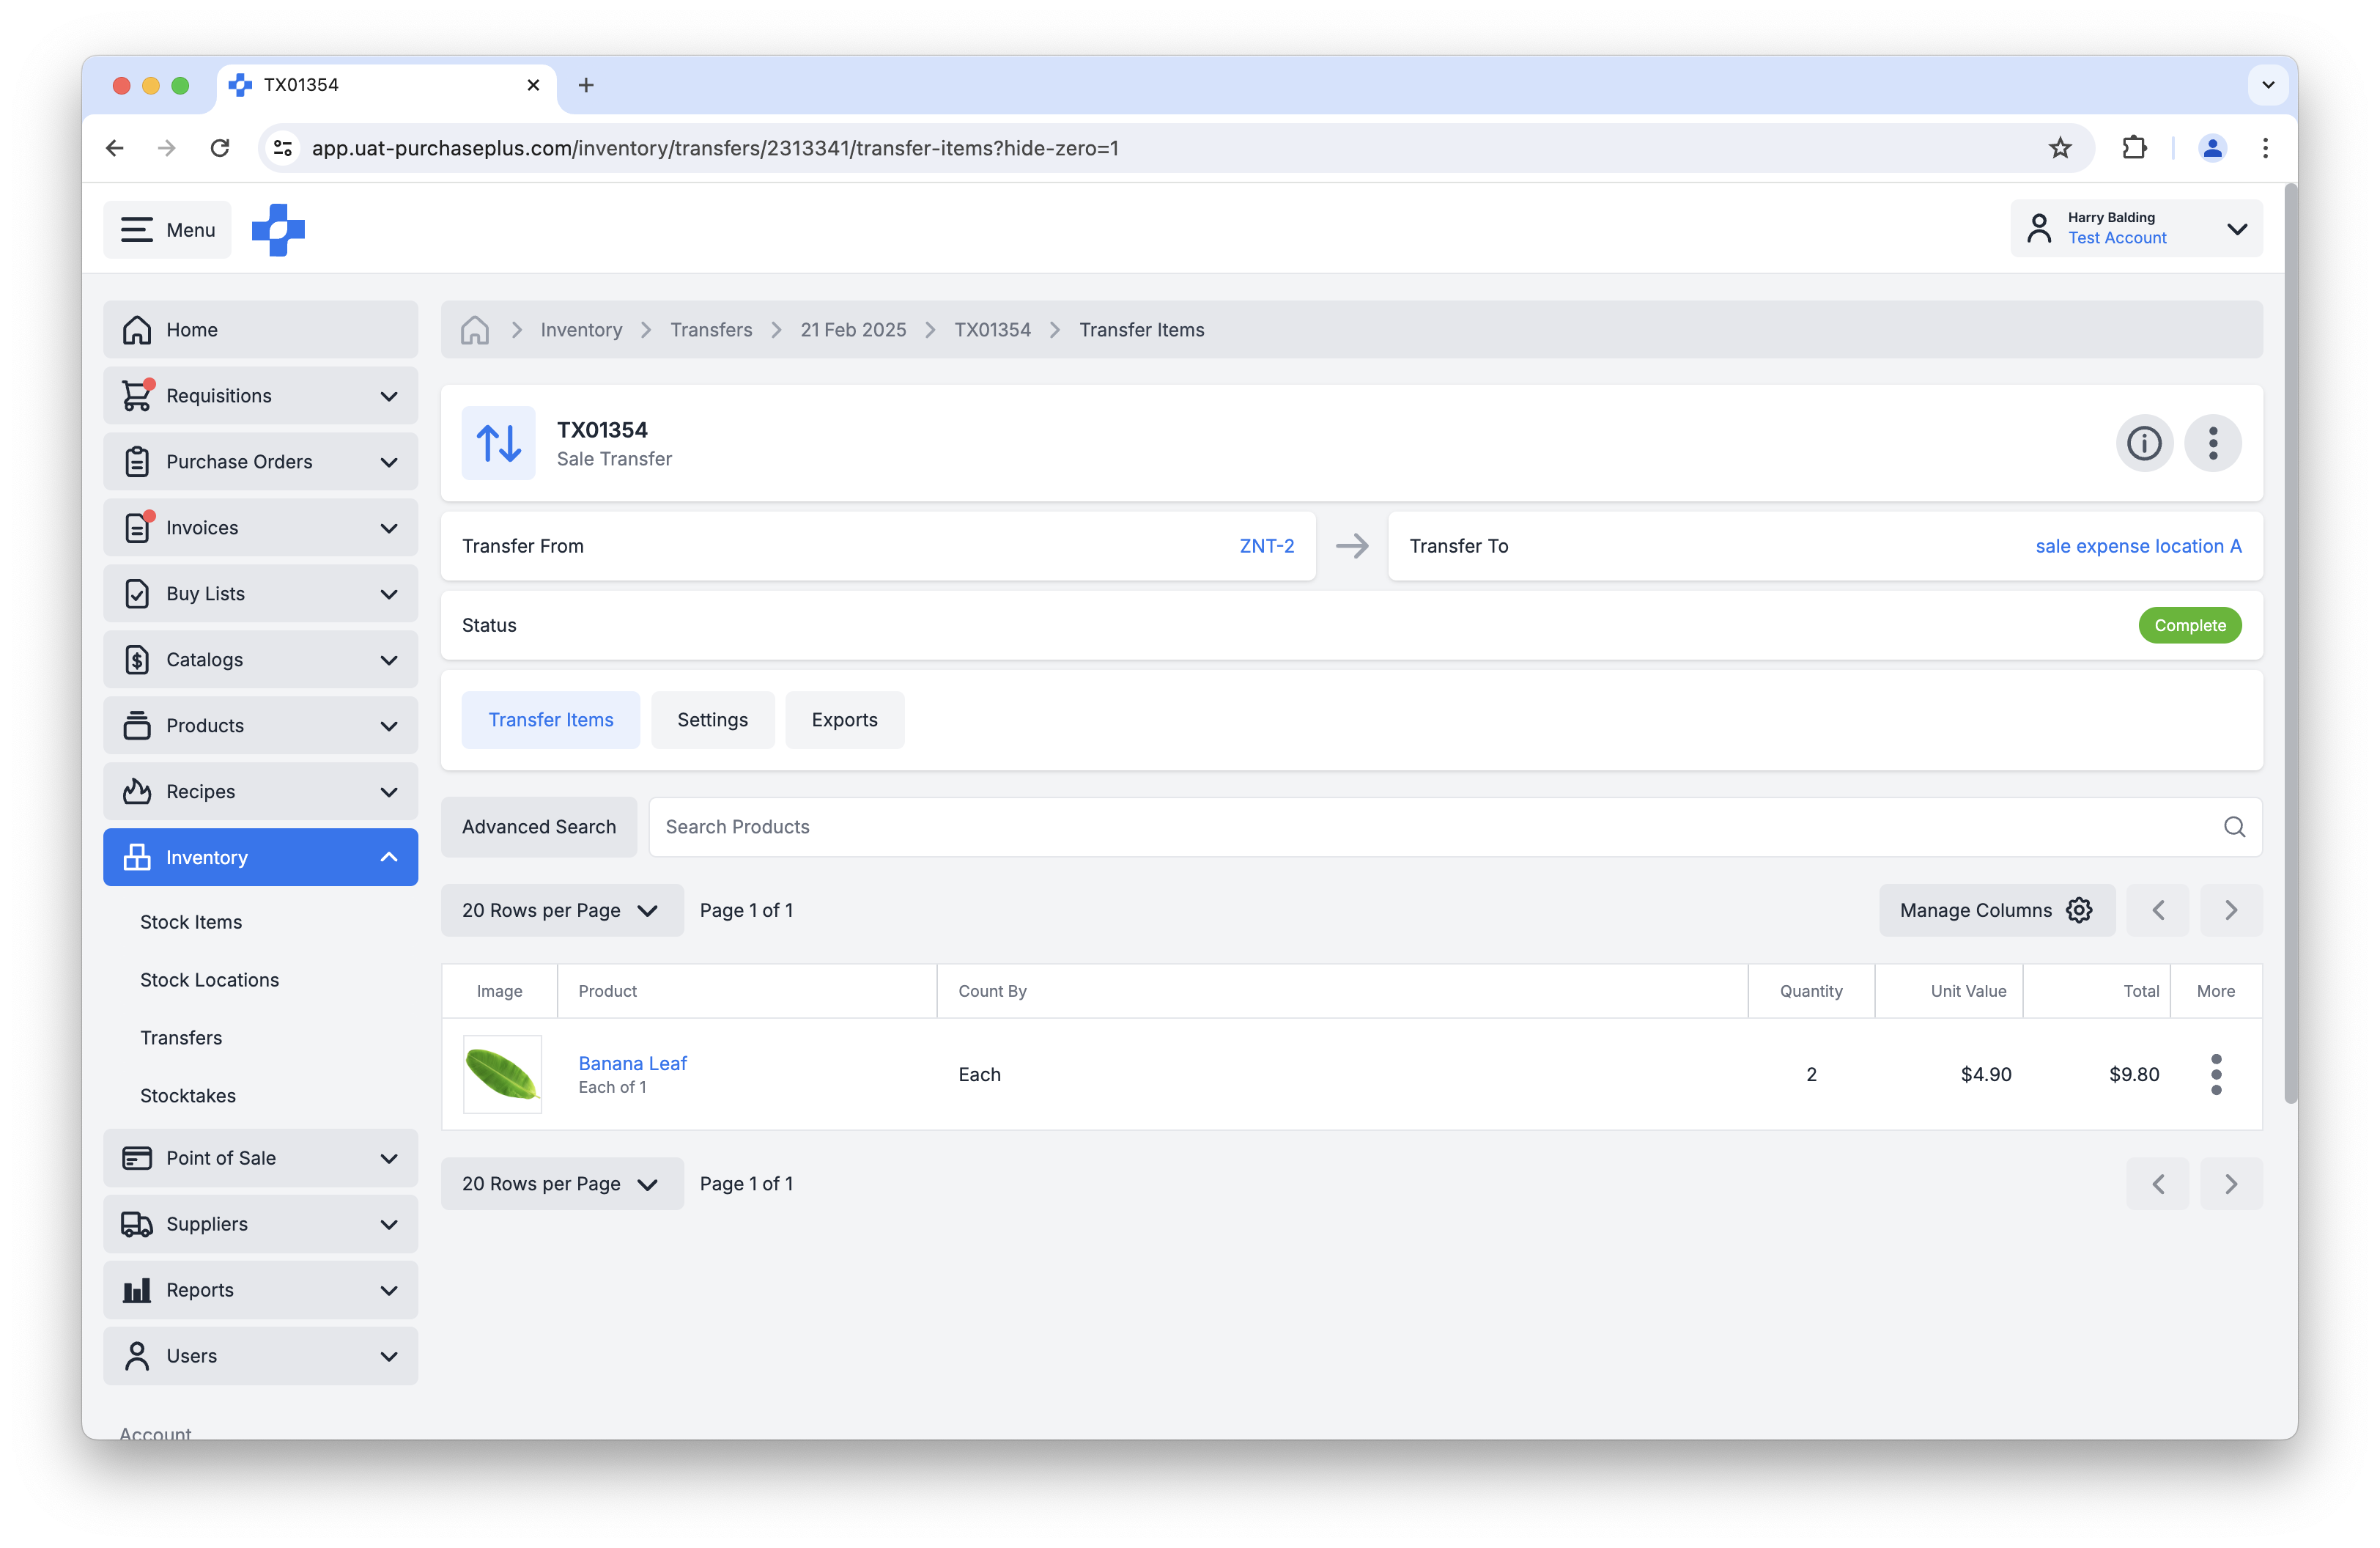2380x1548 pixels.
Task: Click the search magnifier icon in Search Products
Action: 2233,827
